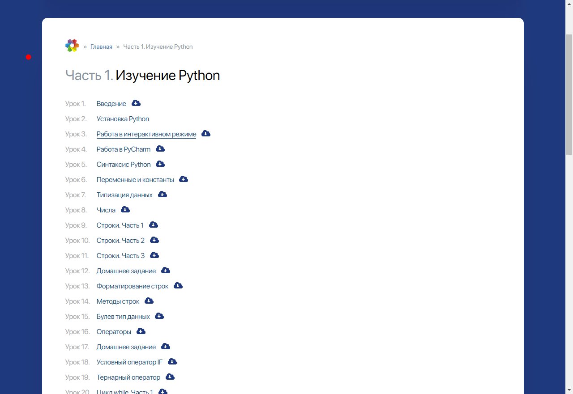Click the colorful flower site logo
The height and width of the screenshot is (394, 573).
72,46
